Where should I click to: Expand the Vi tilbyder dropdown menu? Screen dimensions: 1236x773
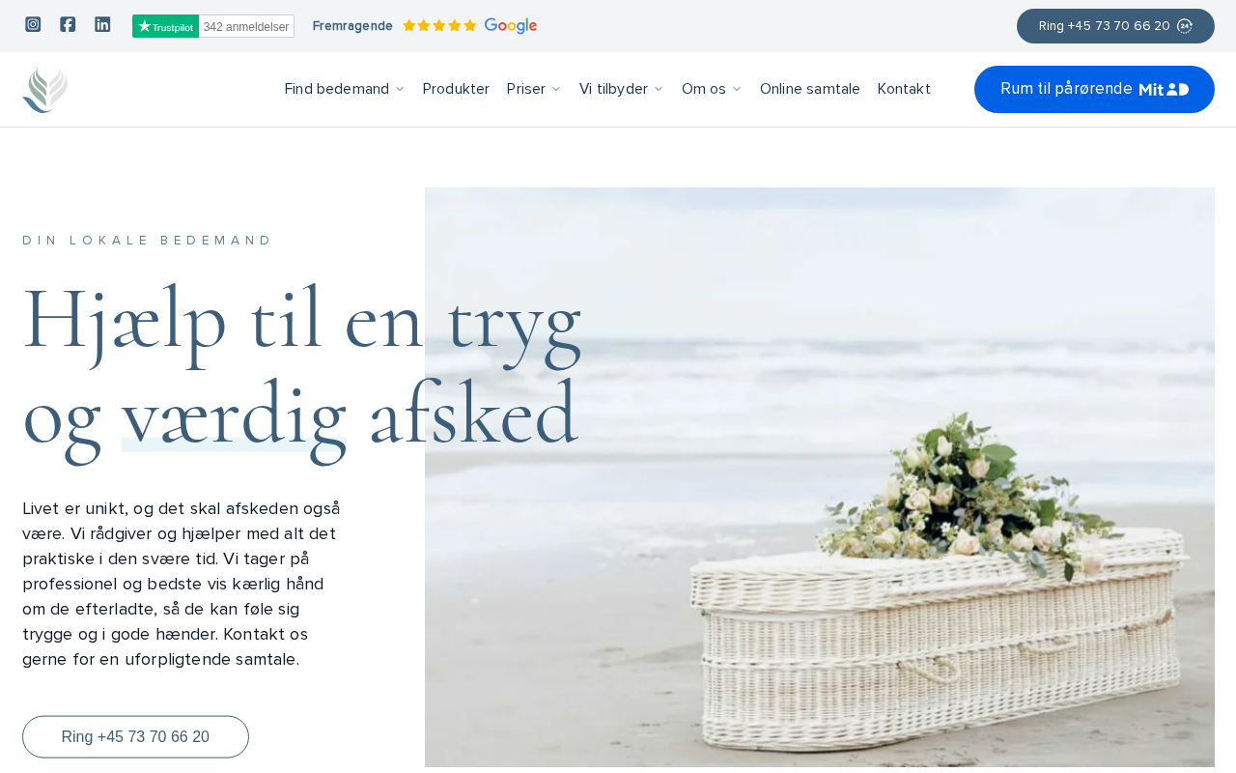tap(622, 89)
